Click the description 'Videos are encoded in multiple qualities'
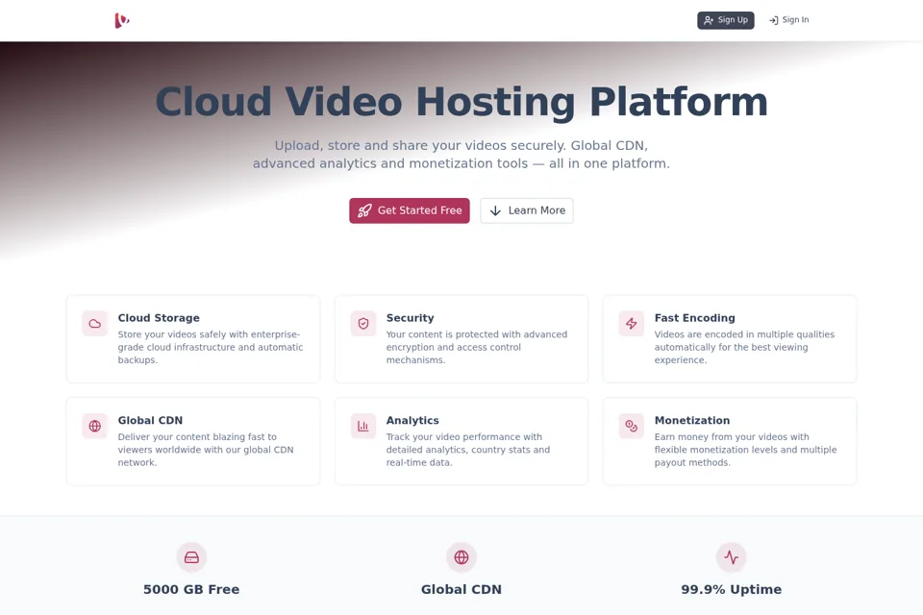This screenshot has height=615, width=923. (744, 347)
